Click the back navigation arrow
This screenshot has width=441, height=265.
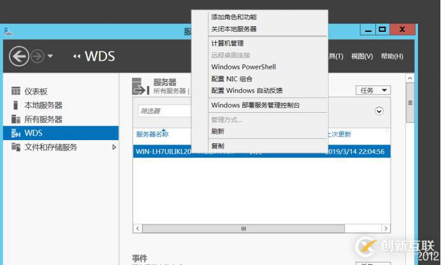[x=19, y=56]
